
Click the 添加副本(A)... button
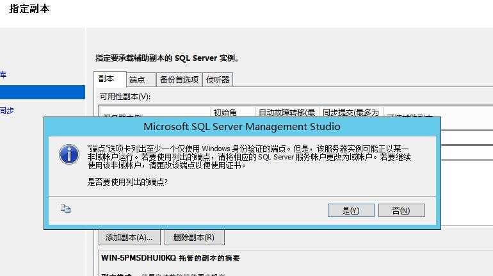[x=129, y=238]
